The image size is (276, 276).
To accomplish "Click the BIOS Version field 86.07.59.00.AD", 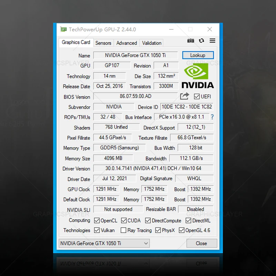I will click(136, 96).
